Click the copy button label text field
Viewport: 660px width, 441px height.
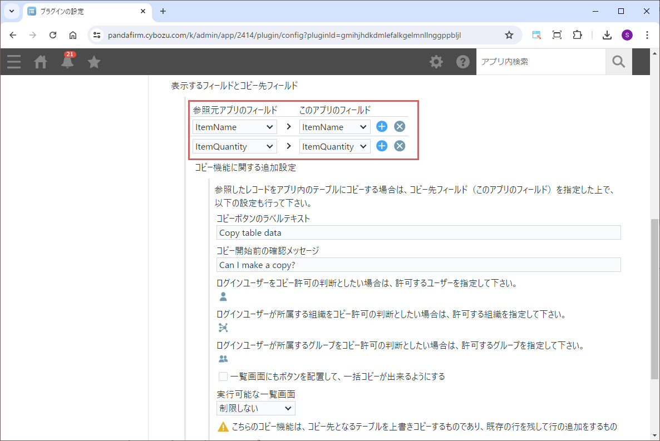(x=418, y=233)
